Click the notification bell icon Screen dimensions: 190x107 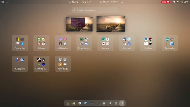[122, 2]
